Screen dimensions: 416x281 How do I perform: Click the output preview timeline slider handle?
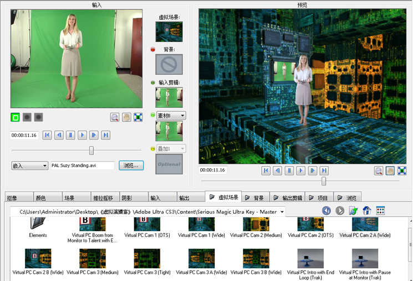324,181
